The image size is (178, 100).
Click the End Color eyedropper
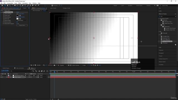pyautogui.click(x=20, y=19)
